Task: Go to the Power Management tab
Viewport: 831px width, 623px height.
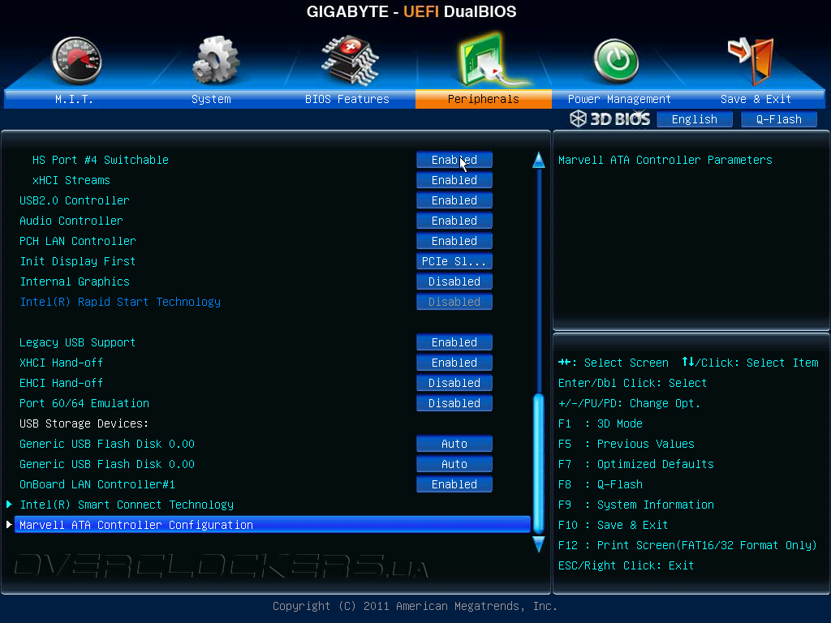Action: click(x=619, y=99)
